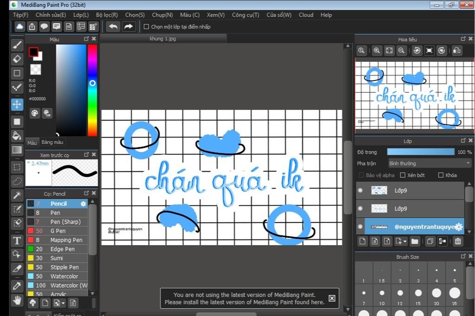The width and height of the screenshot is (475, 316).
Task: Open the Cửa sổ(W) menu
Action: point(279,15)
